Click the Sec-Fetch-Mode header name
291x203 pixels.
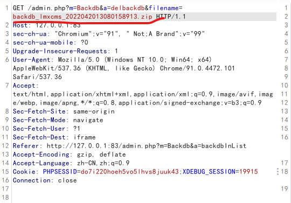39,120
